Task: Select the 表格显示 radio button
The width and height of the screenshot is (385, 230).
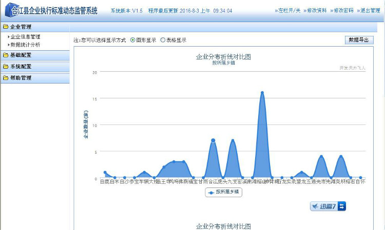Action: (163, 40)
